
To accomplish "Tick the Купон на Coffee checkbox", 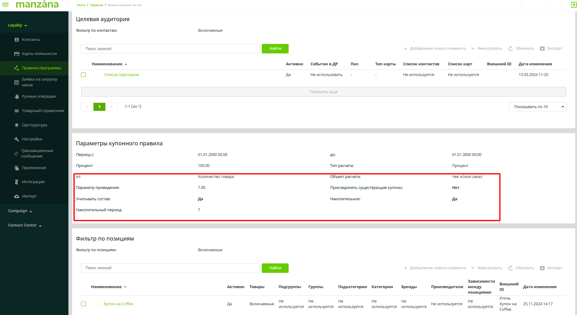I will [83, 304].
